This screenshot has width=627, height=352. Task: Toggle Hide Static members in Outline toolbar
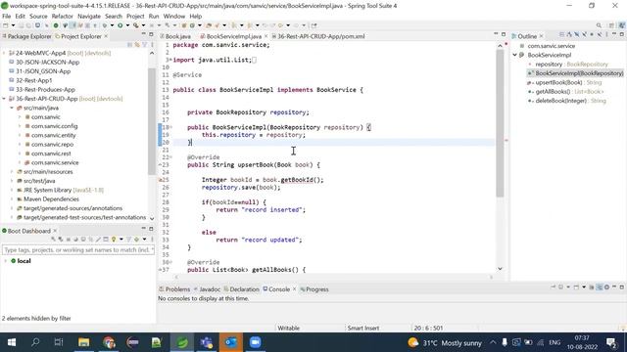point(585,35)
